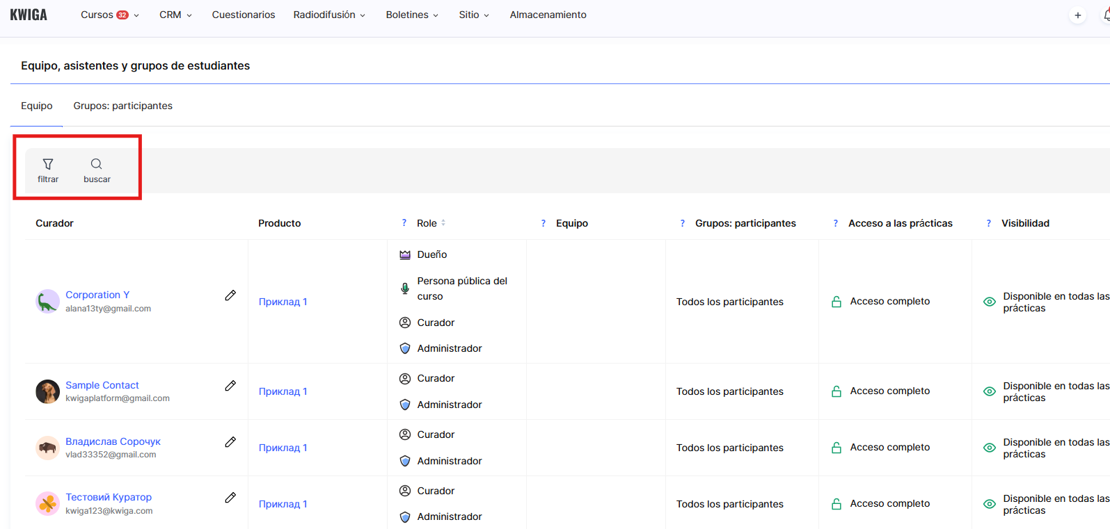Open the filtrar filter tool
Screen dimensions: 1110x529
click(48, 170)
